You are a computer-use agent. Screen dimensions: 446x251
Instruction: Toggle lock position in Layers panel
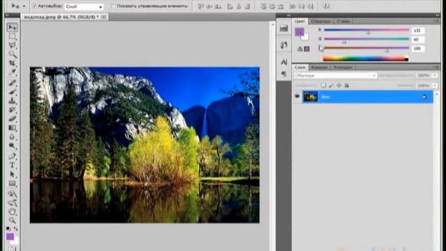pos(339,85)
